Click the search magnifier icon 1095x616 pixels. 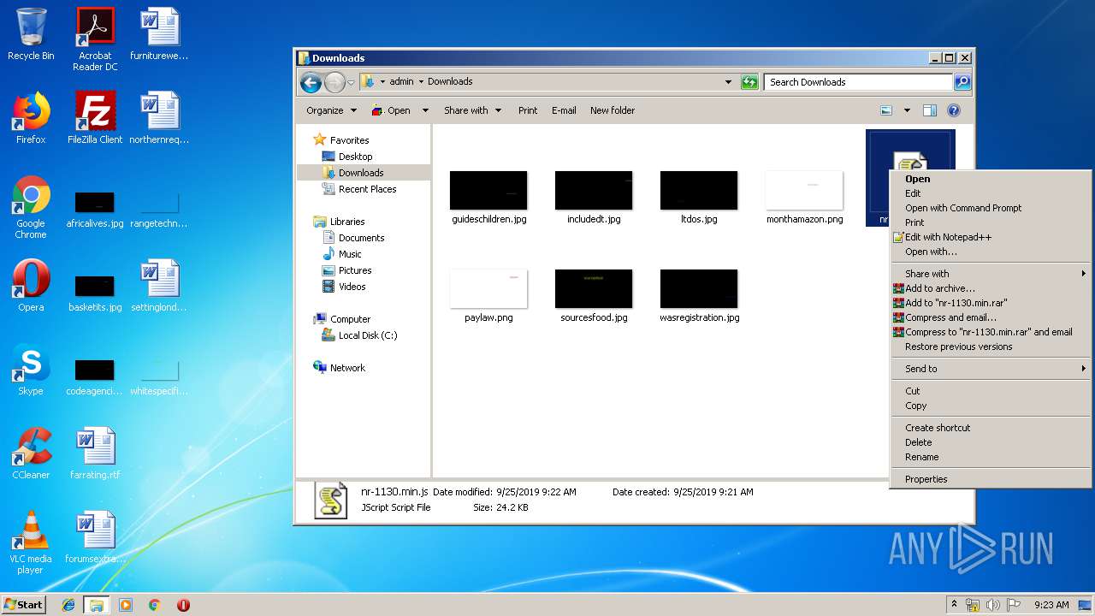coord(962,82)
